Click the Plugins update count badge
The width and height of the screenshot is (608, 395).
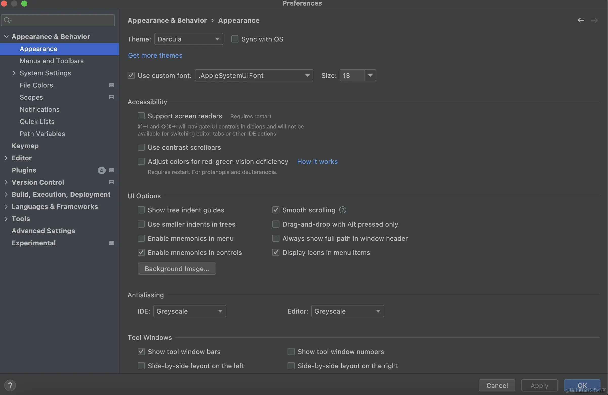pos(102,170)
